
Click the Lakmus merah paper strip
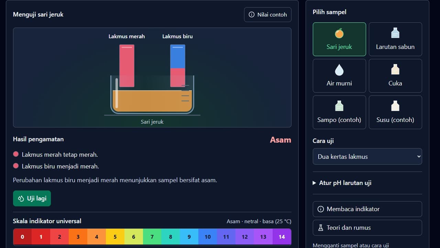[x=127, y=66]
